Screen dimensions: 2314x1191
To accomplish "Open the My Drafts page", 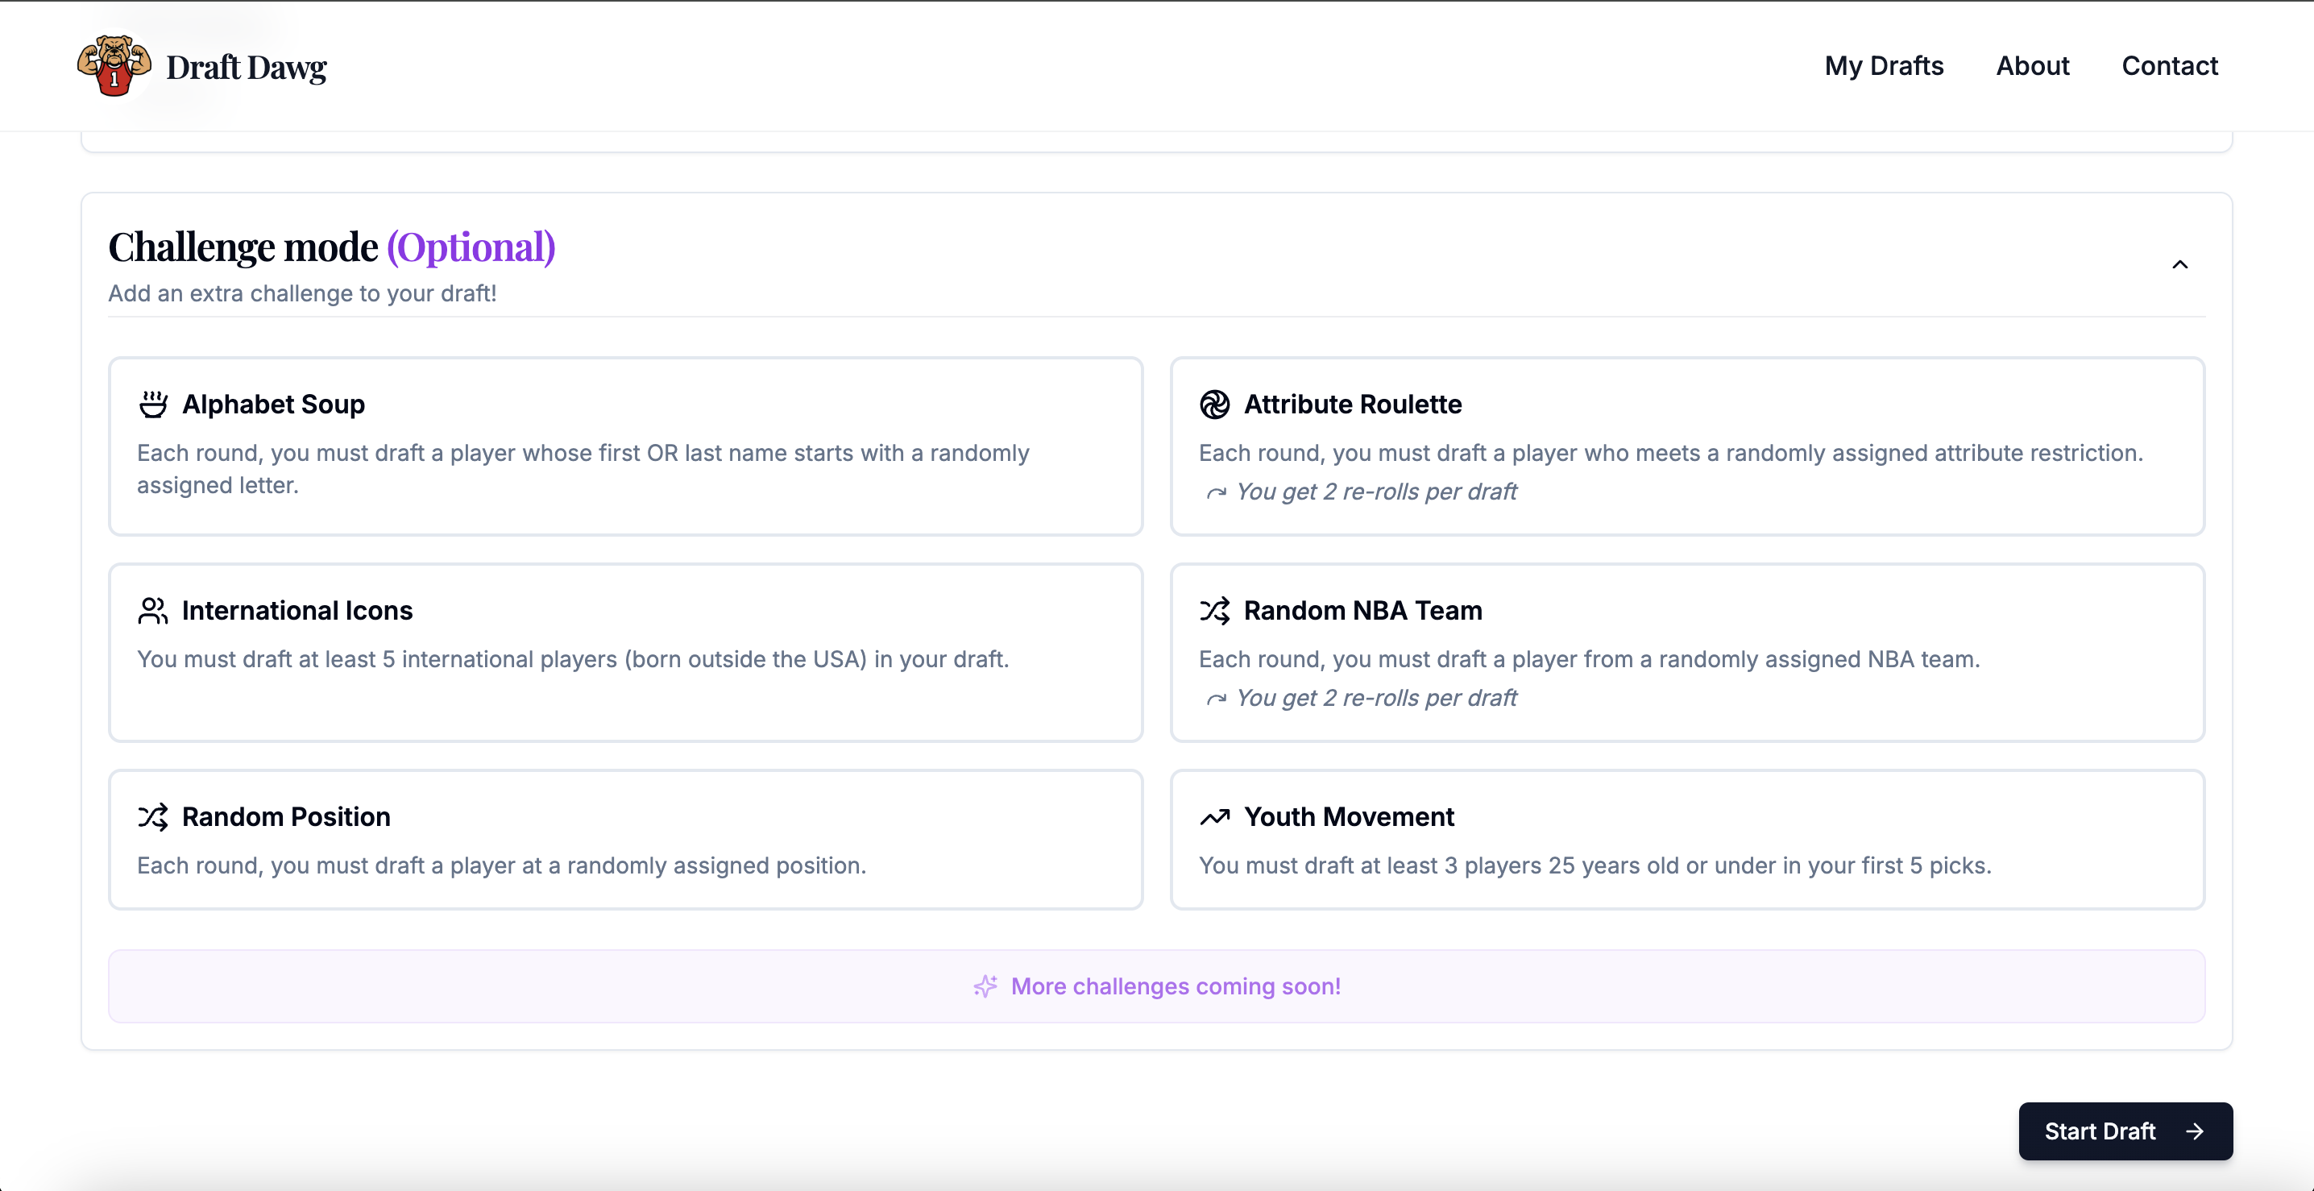I will 1884,65.
